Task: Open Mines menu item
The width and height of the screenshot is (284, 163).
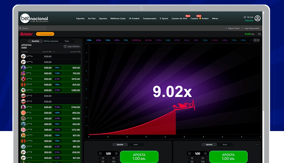Action: click(215, 19)
